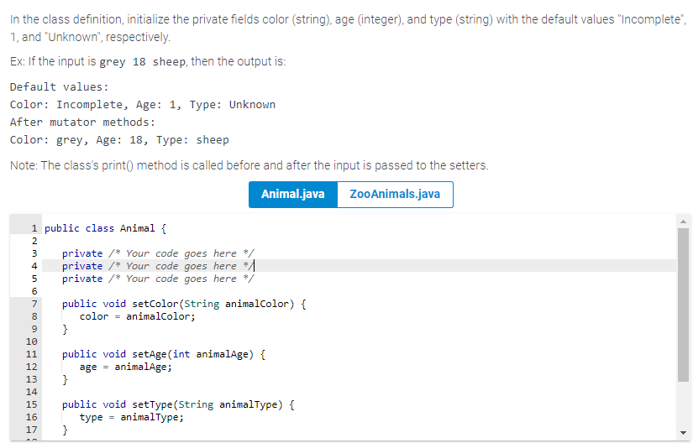Viewport: 693px width, 443px height.
Task: Click 'type = animalType;' statement
Action: tap(132, 417)
